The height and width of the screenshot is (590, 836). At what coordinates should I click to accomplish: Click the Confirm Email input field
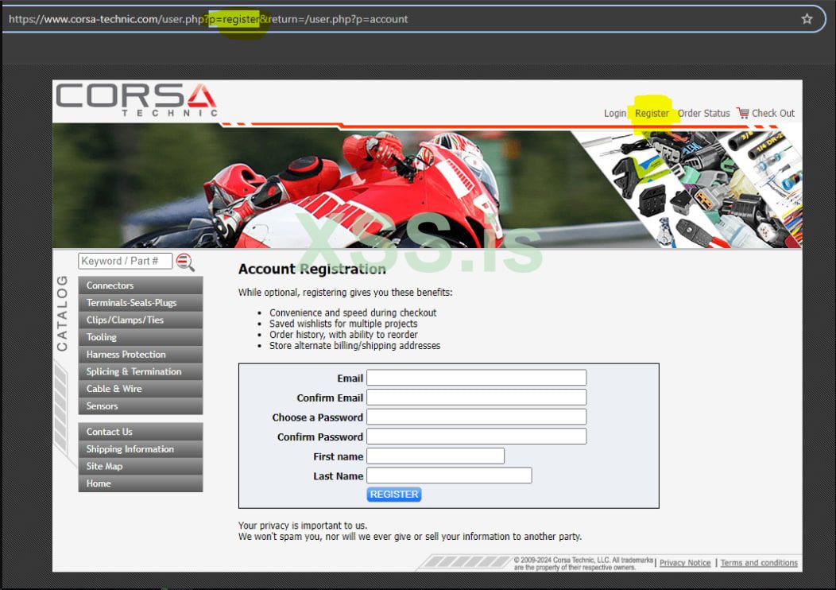[x=476, y=398]
